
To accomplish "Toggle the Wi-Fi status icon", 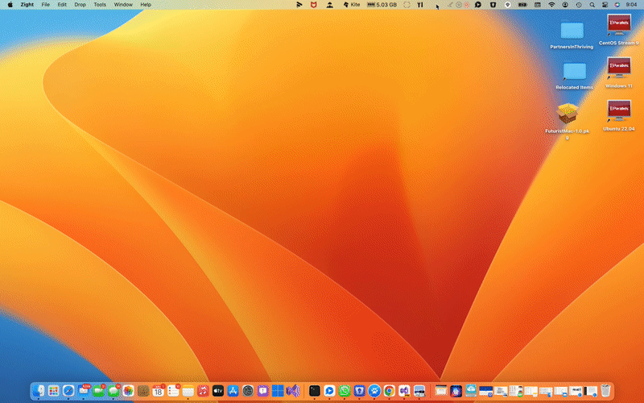I will pos(551,5).
